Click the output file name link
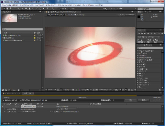 pyautogui.click(x=71, y=112)
